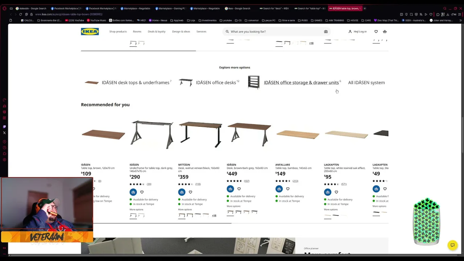Open the All IDÅSEN system link
This screenshot has height=261, width=464.
(x=366, y=83)
